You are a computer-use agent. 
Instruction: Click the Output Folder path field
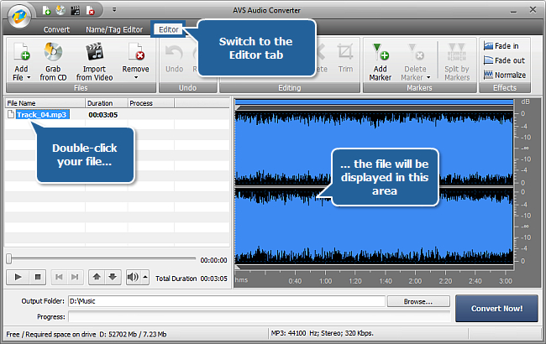pos(226,301)
